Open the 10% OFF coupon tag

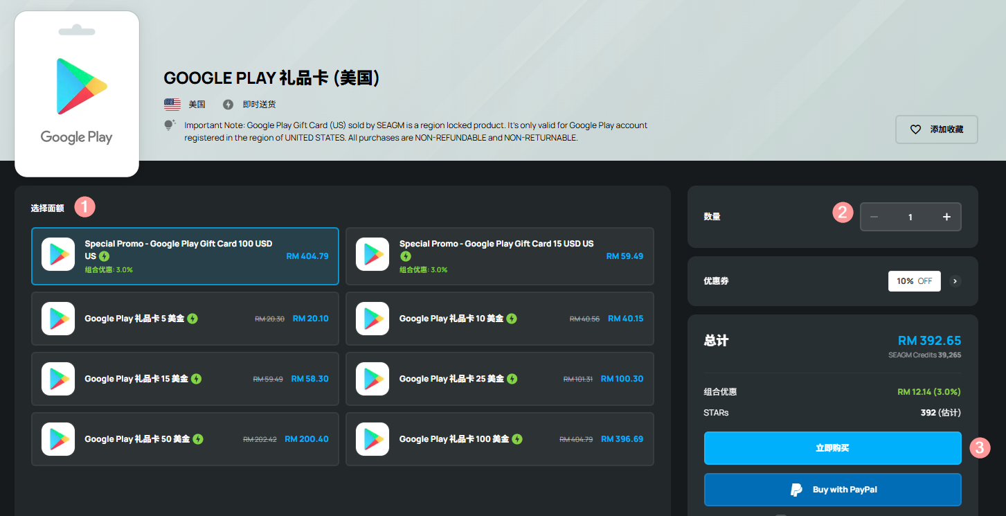pos(914,281)
